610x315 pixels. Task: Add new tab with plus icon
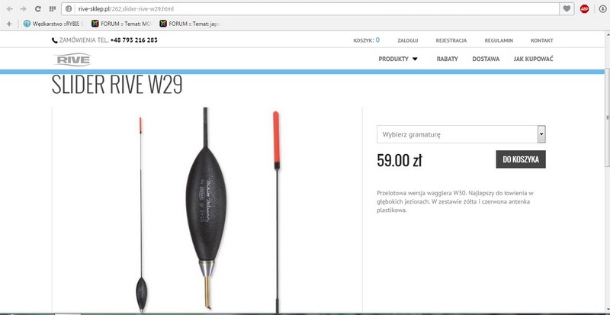pos(9,24)
